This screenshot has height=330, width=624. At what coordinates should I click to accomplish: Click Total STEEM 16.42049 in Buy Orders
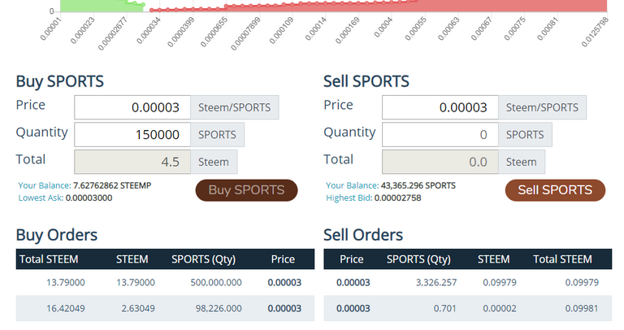(x=66, y=309)
